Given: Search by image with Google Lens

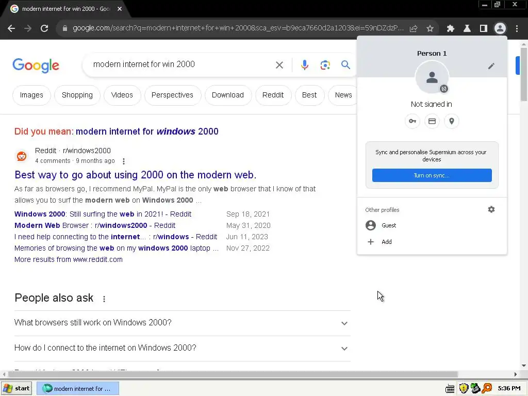Looking at the screenshot, I should click(x=325, y=64).
